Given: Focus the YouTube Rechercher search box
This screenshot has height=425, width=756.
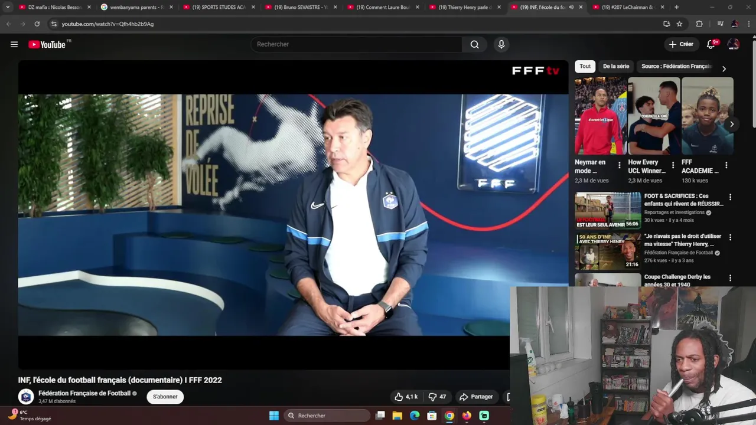Looking at the screenshot, I should (357, 44).
